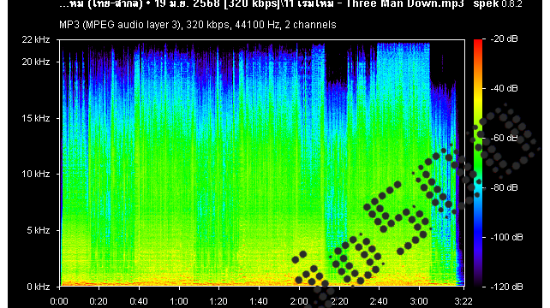550x308 pixels.
Task: Click the 0:00 start time label
Action: point(59,301)
